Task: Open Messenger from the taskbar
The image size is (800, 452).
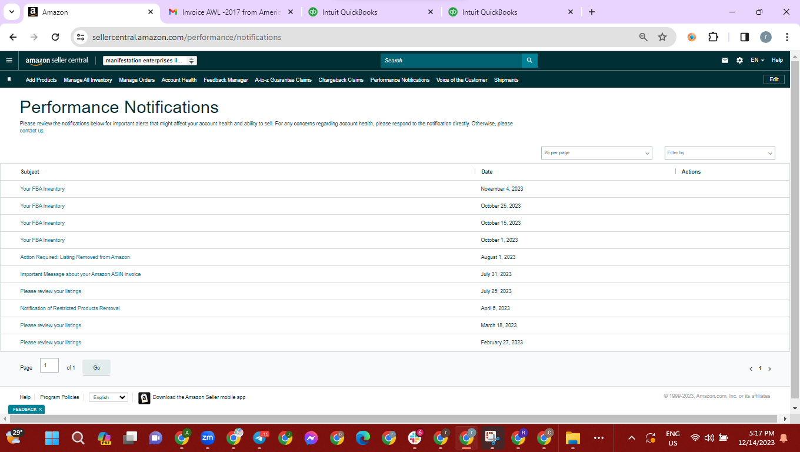Action: [x=311, y=438]
